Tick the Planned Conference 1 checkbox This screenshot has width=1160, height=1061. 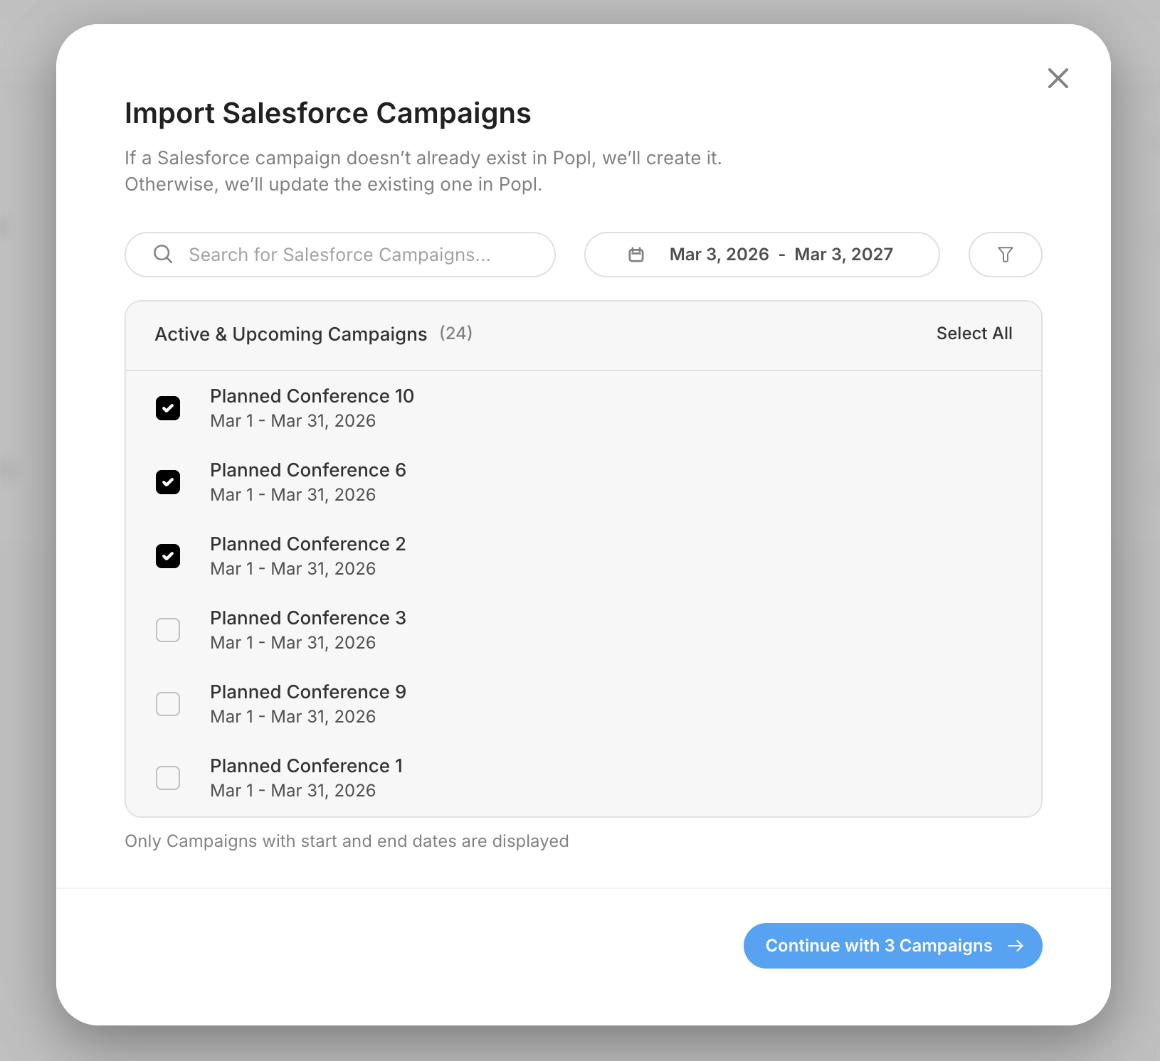[x=168, y=778]
